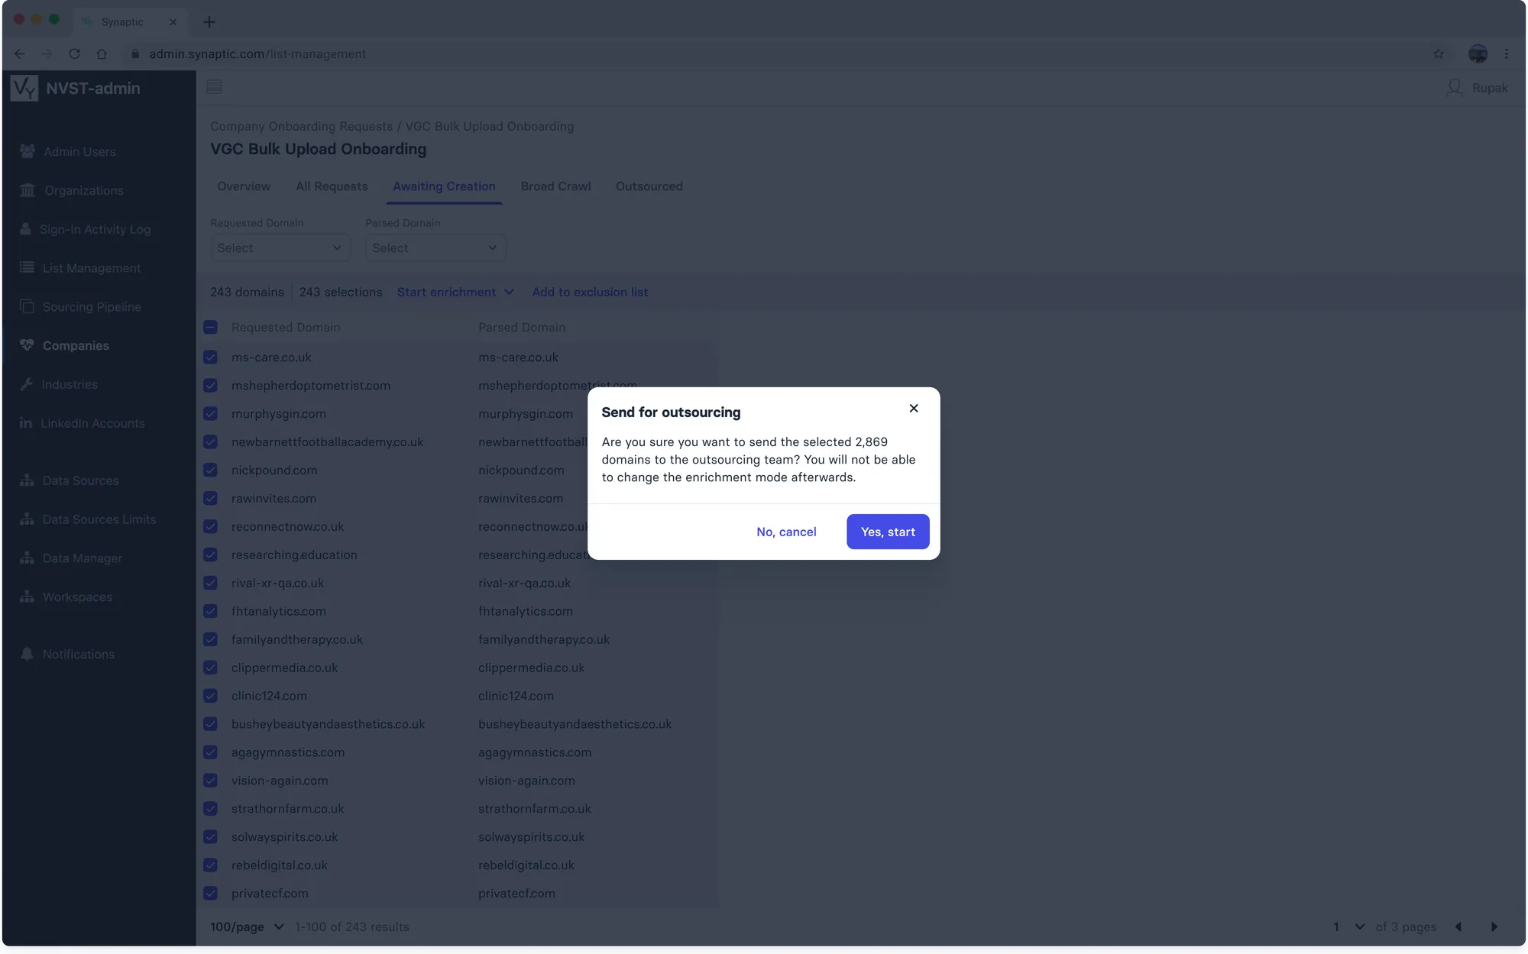Uncheck privatecf.com row checkbox
Image resolution: width=1528 pixels, height=954 pixels.
tap(210, 893)
